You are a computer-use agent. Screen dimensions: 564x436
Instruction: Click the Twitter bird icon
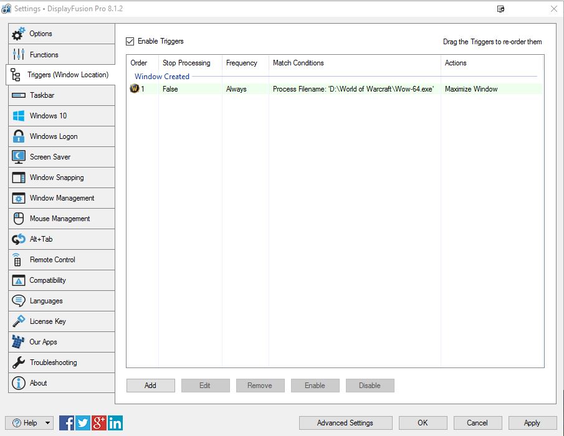83,423
